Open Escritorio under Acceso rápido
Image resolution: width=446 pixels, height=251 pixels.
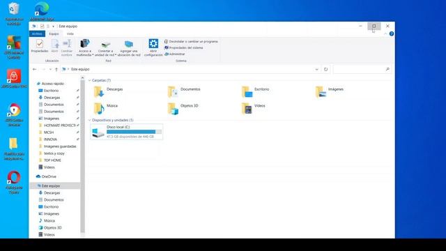pyautogui.click(x=51, y=91)
